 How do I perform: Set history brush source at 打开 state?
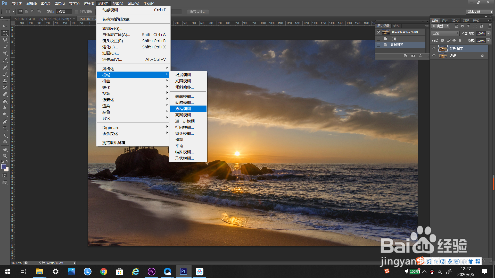pyautogui.click(x=378, y=39)
